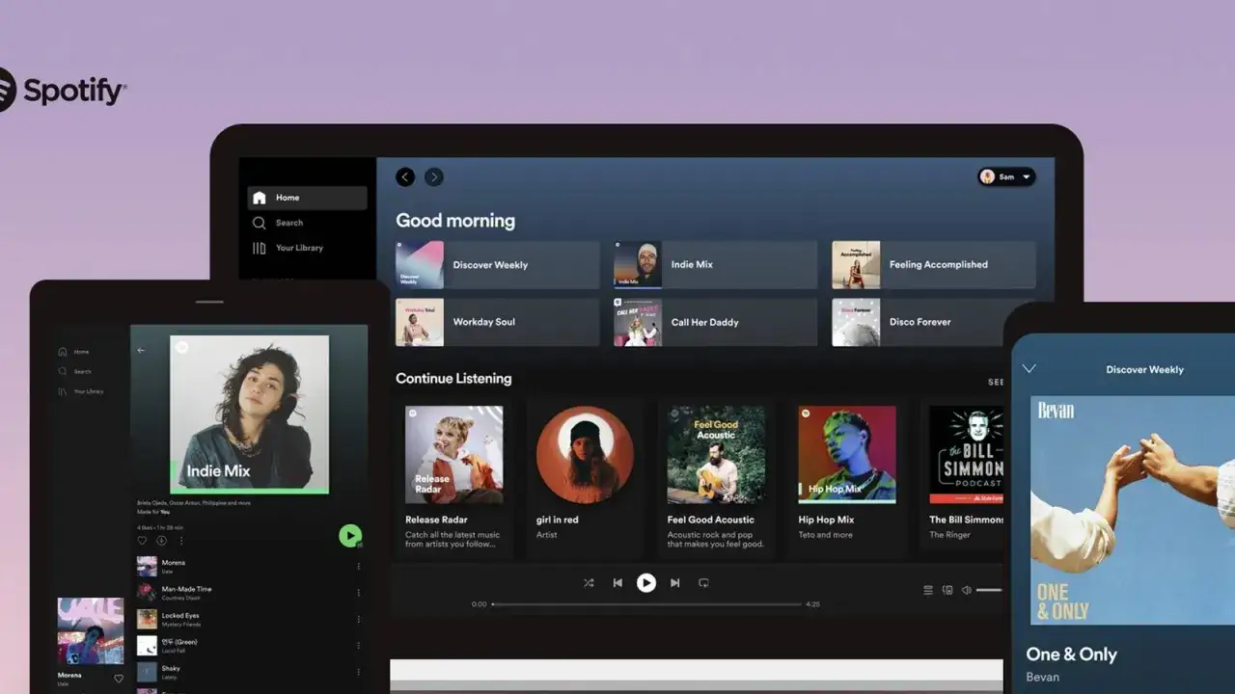Open the Disco Forever shortcut card
This screenshot has width=1235, height=694.
(933, 322)
